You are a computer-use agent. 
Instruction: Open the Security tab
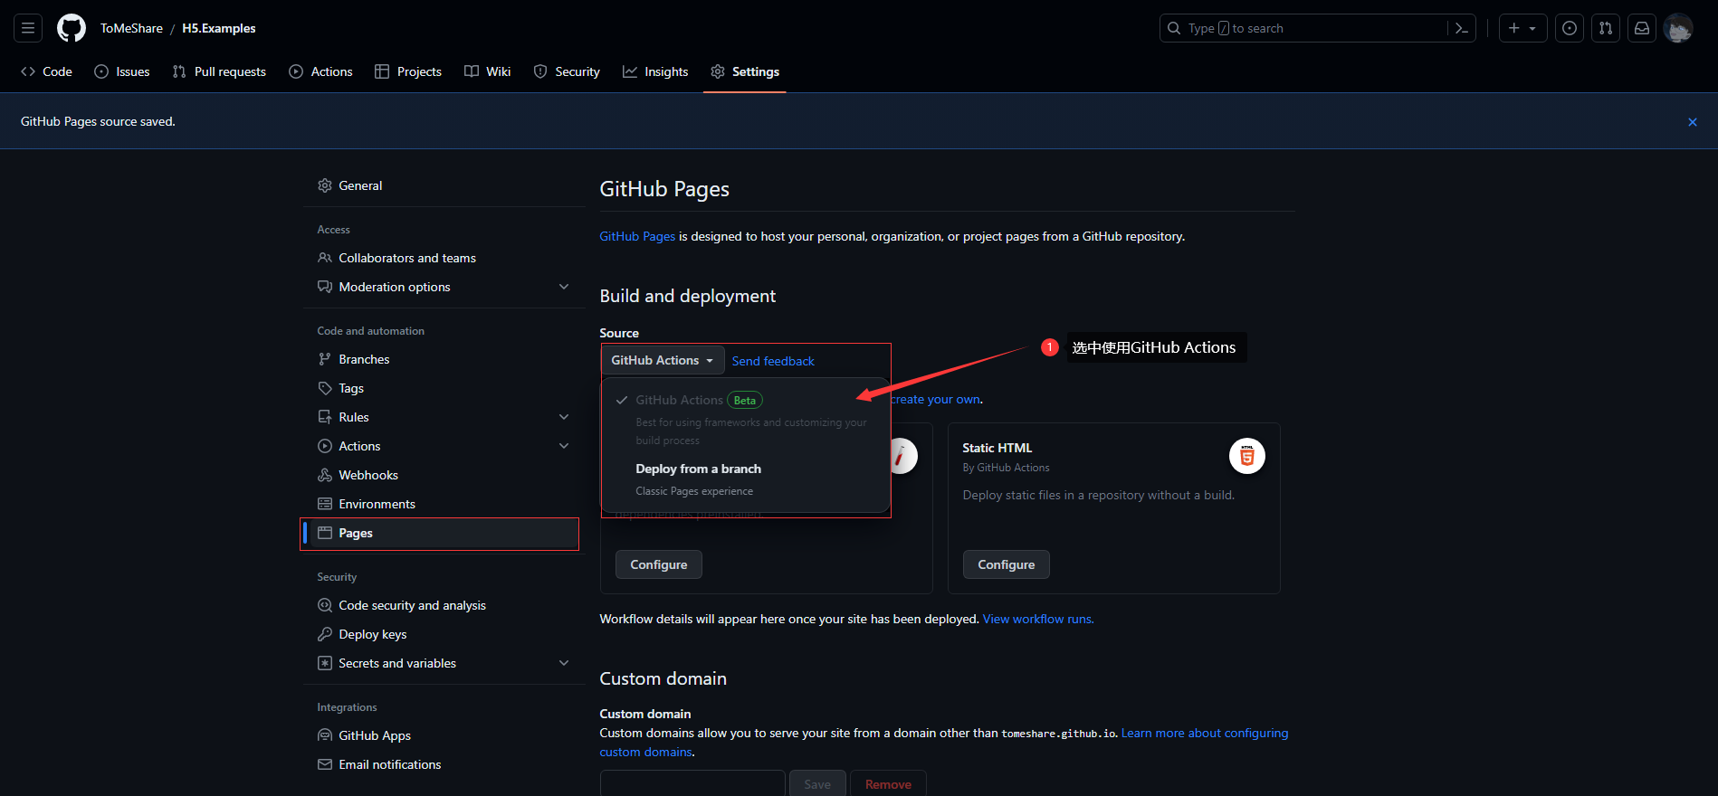567,71
